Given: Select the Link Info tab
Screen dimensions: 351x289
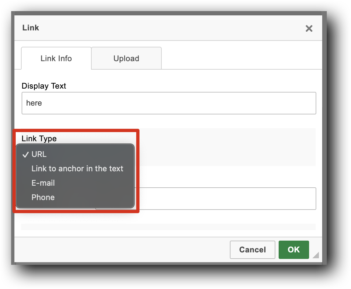Looking at the screenshot, I should [56, 58].
